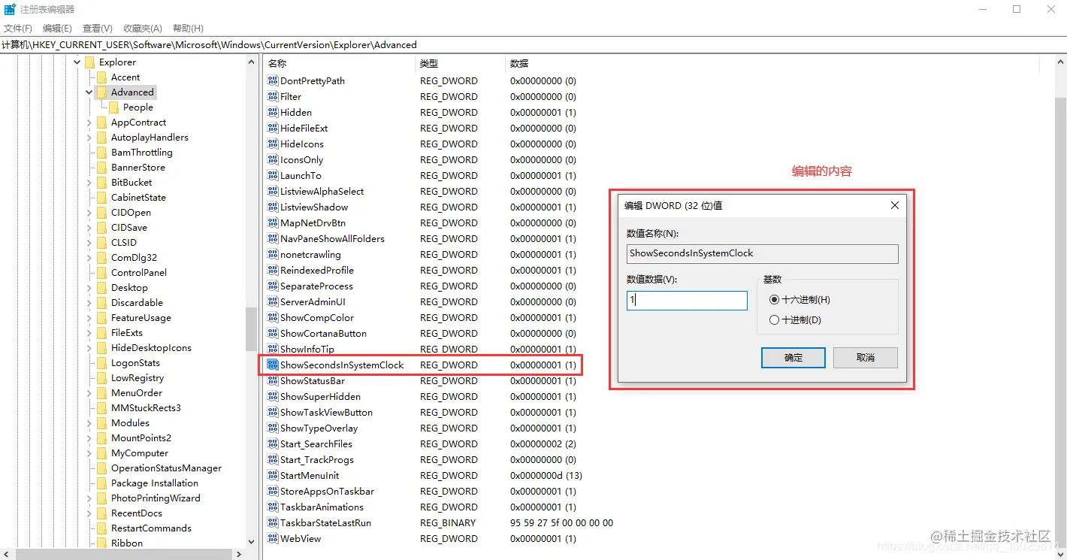Open the 帮助(H) menu
This screenshot has width=1067, height=560.
pos(188,29)
